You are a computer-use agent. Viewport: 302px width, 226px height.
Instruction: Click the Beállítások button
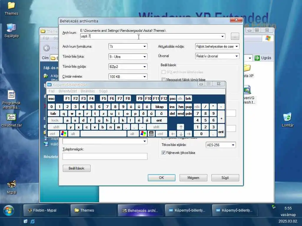(x=76, y=168)
